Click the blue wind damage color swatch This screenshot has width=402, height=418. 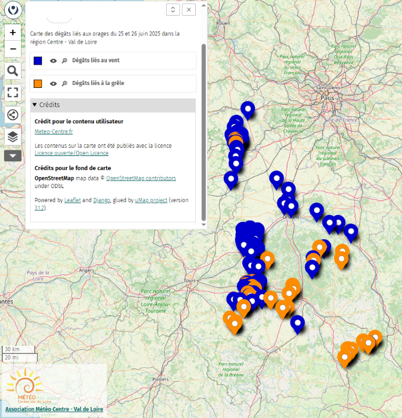click(x=38, y=61)
